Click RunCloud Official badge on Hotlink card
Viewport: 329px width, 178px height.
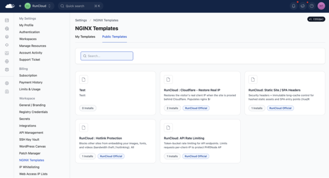tap(111, 156)
